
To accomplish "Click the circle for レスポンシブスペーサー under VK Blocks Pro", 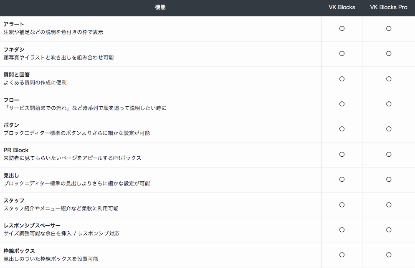I will coord(389,230).
